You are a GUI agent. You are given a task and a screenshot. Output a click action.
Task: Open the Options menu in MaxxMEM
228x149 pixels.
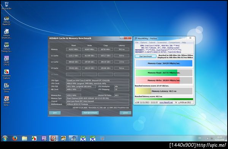point(144,42)
